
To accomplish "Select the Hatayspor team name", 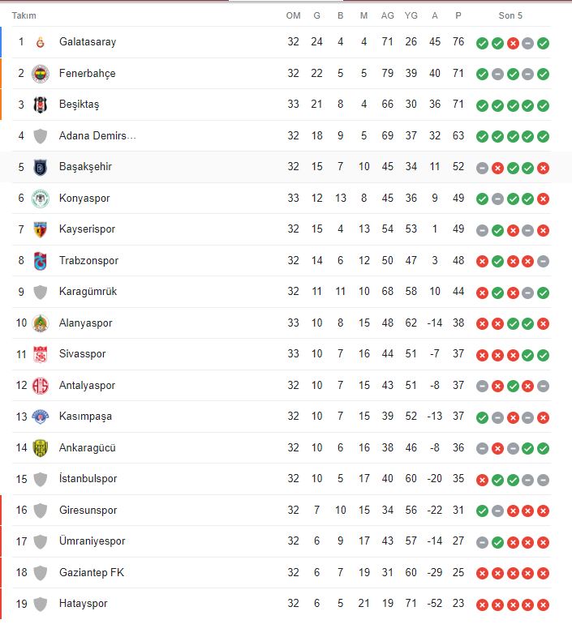I will 83,604.
